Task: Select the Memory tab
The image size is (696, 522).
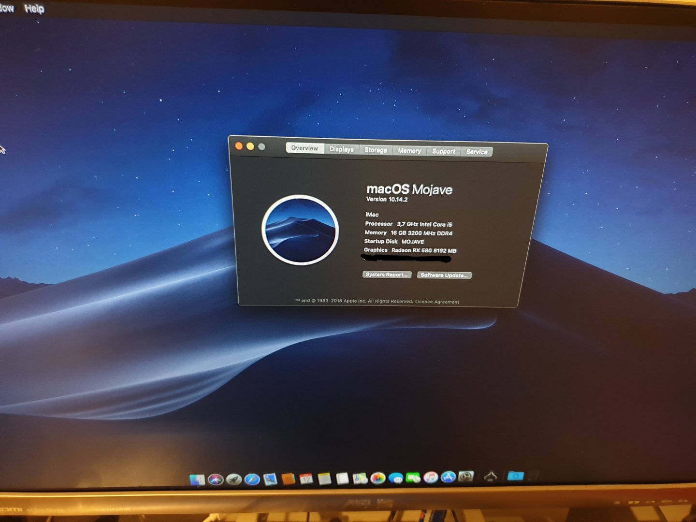Action: pyautogui.click(x=409, y=151)
